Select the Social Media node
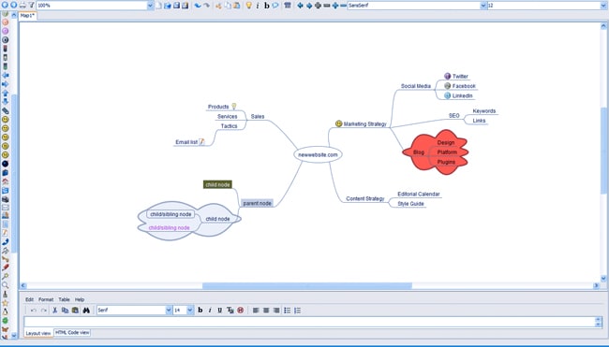The image size is (609, 347). [416, 86]
